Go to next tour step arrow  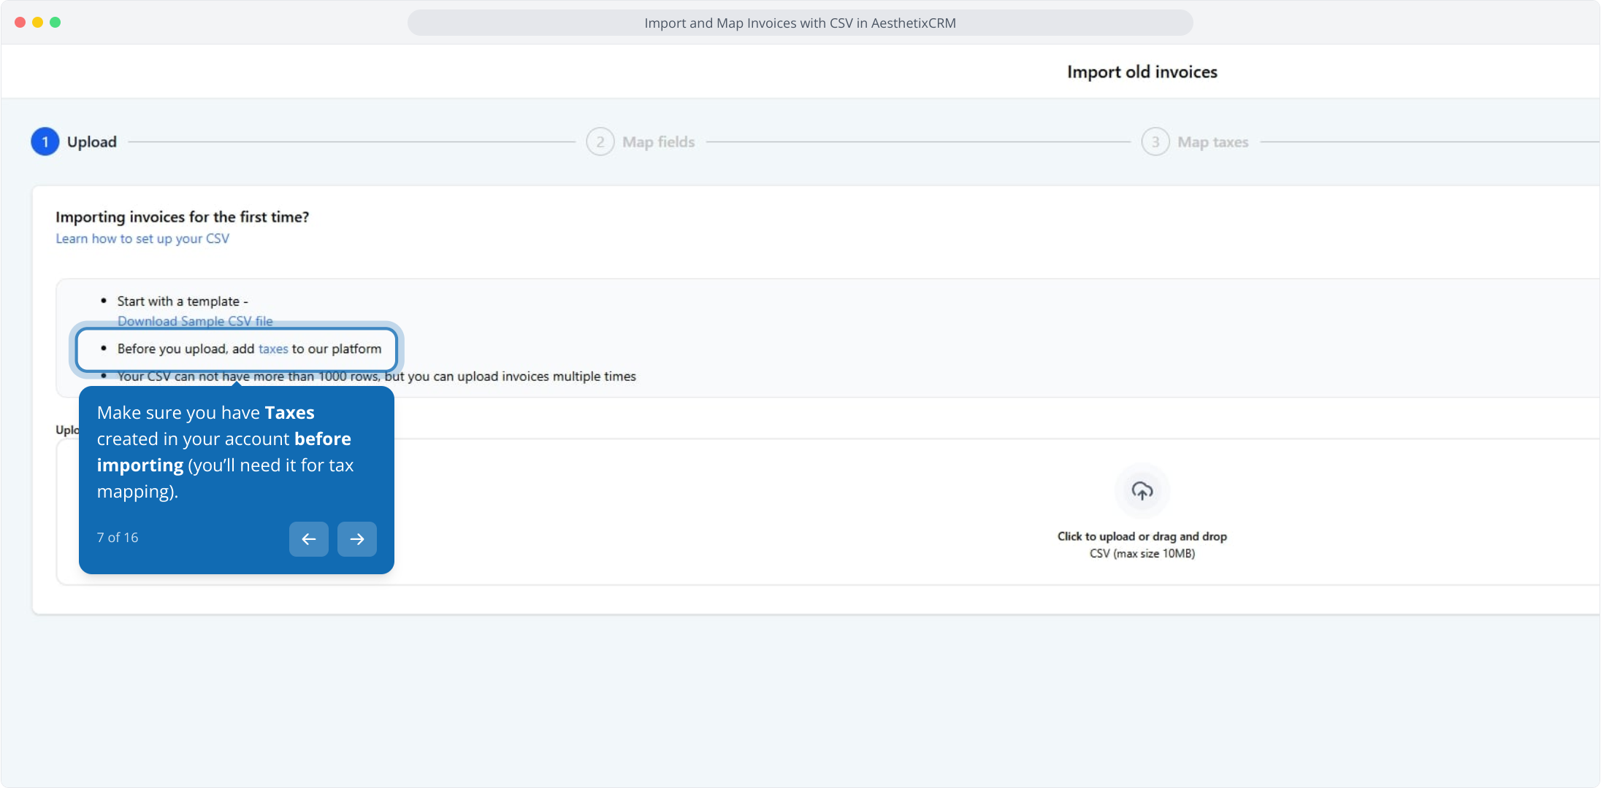coord(356,539)
